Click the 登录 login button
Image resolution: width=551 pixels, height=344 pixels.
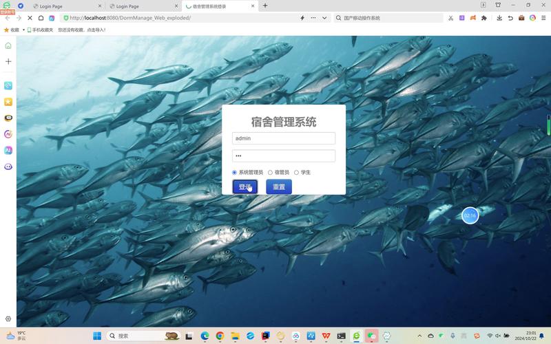coord(245,186)
